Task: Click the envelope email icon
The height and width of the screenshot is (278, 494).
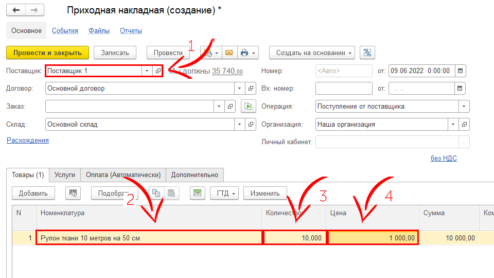Action: coord(228,53)
